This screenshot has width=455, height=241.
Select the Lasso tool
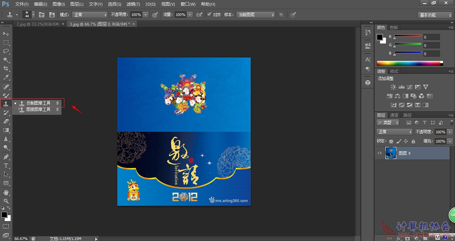[x=6, y=51]
